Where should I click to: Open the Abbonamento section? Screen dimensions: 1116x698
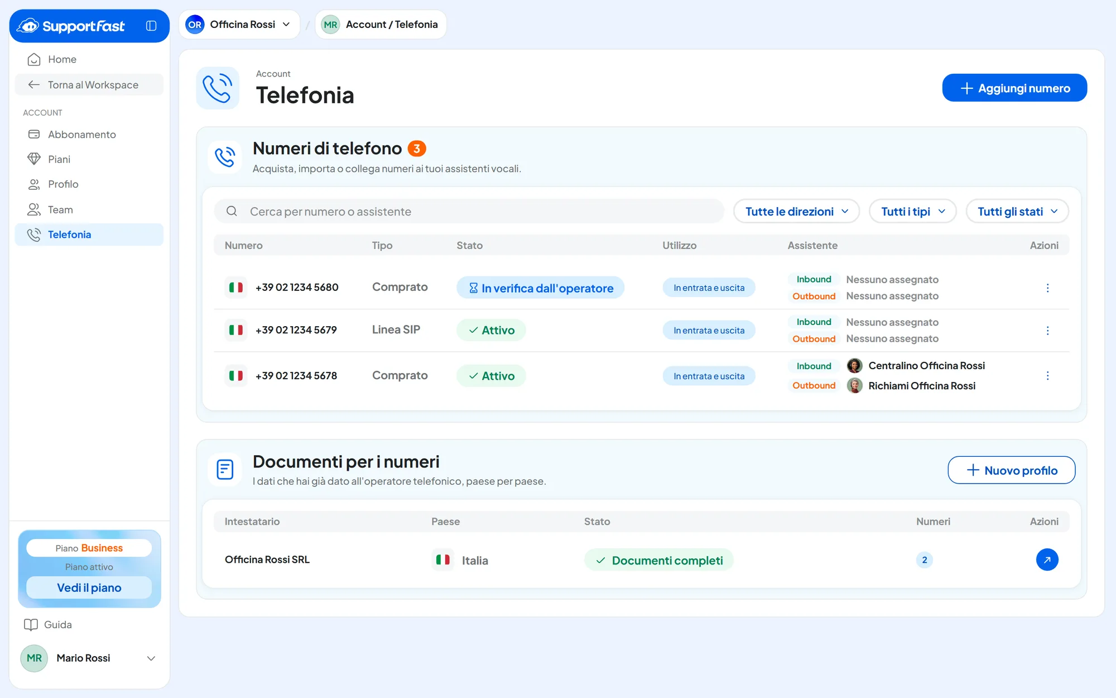(x=89, y=135)
